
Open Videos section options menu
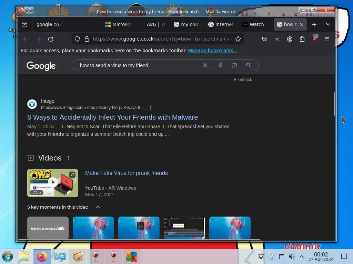[69, 158]
